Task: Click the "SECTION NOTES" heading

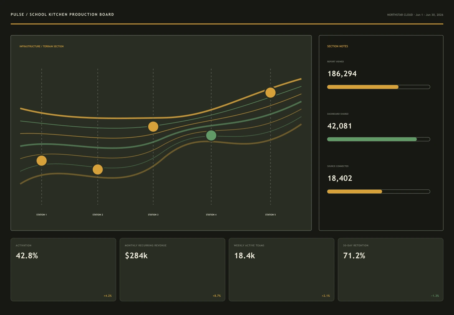Action: [338, 46]
